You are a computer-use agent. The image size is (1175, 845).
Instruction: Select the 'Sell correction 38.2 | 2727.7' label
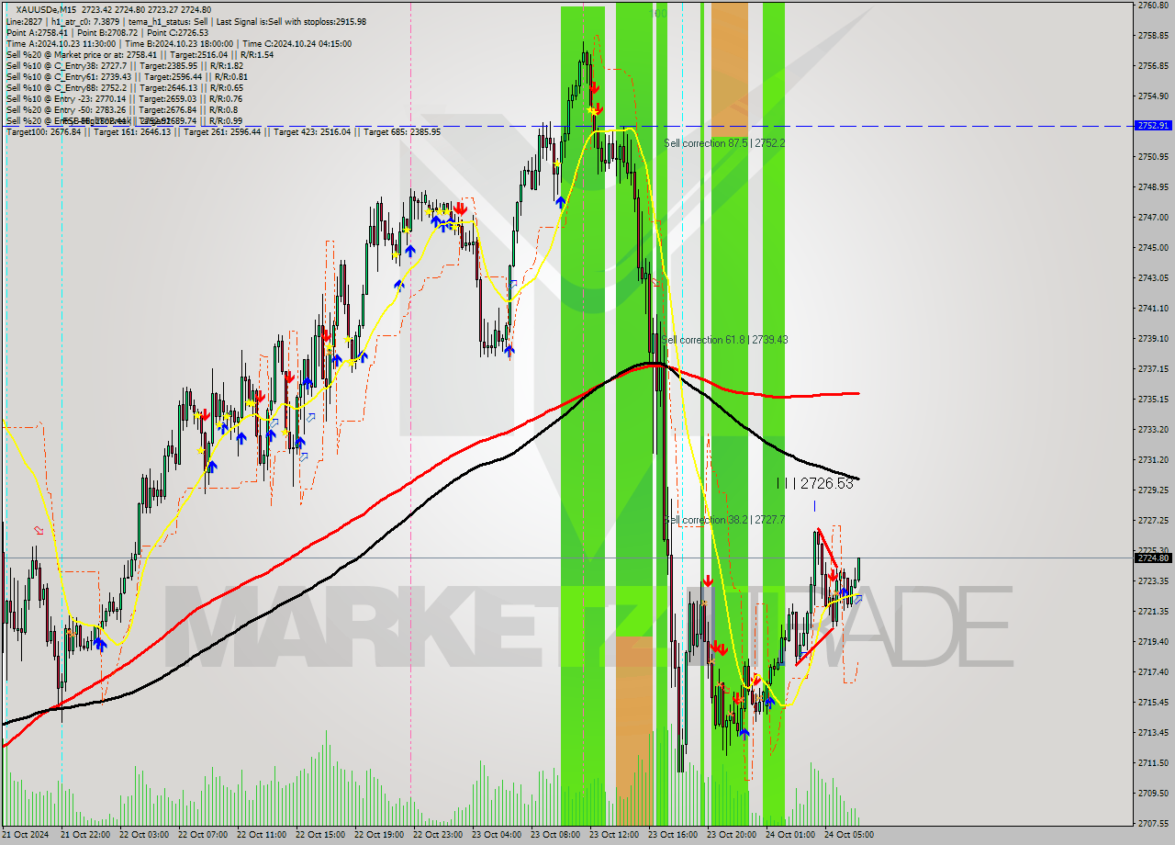724,520
